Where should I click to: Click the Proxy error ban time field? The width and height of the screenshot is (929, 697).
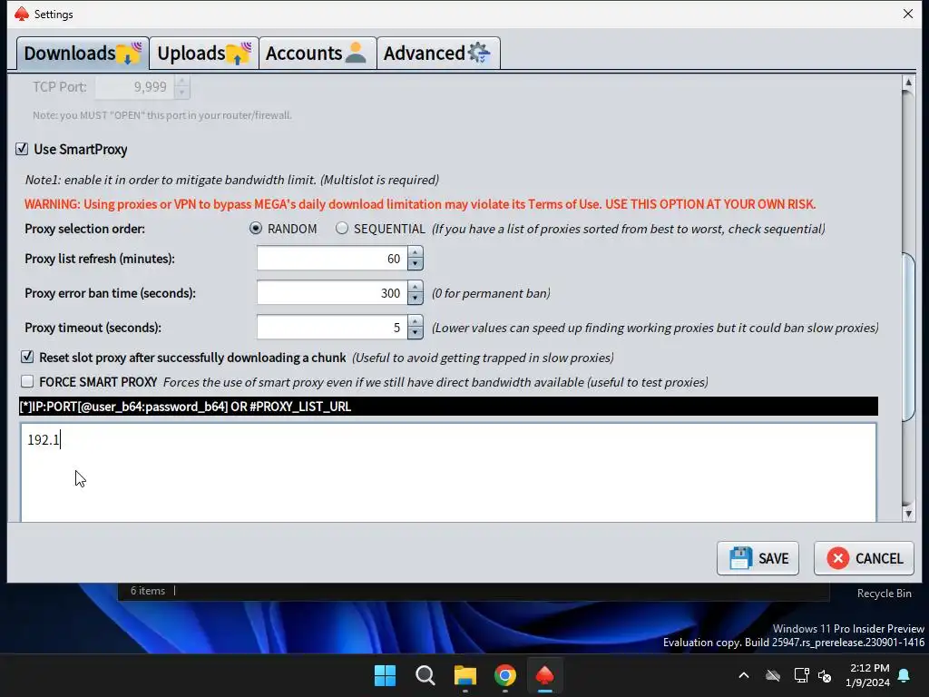[332, 293]
